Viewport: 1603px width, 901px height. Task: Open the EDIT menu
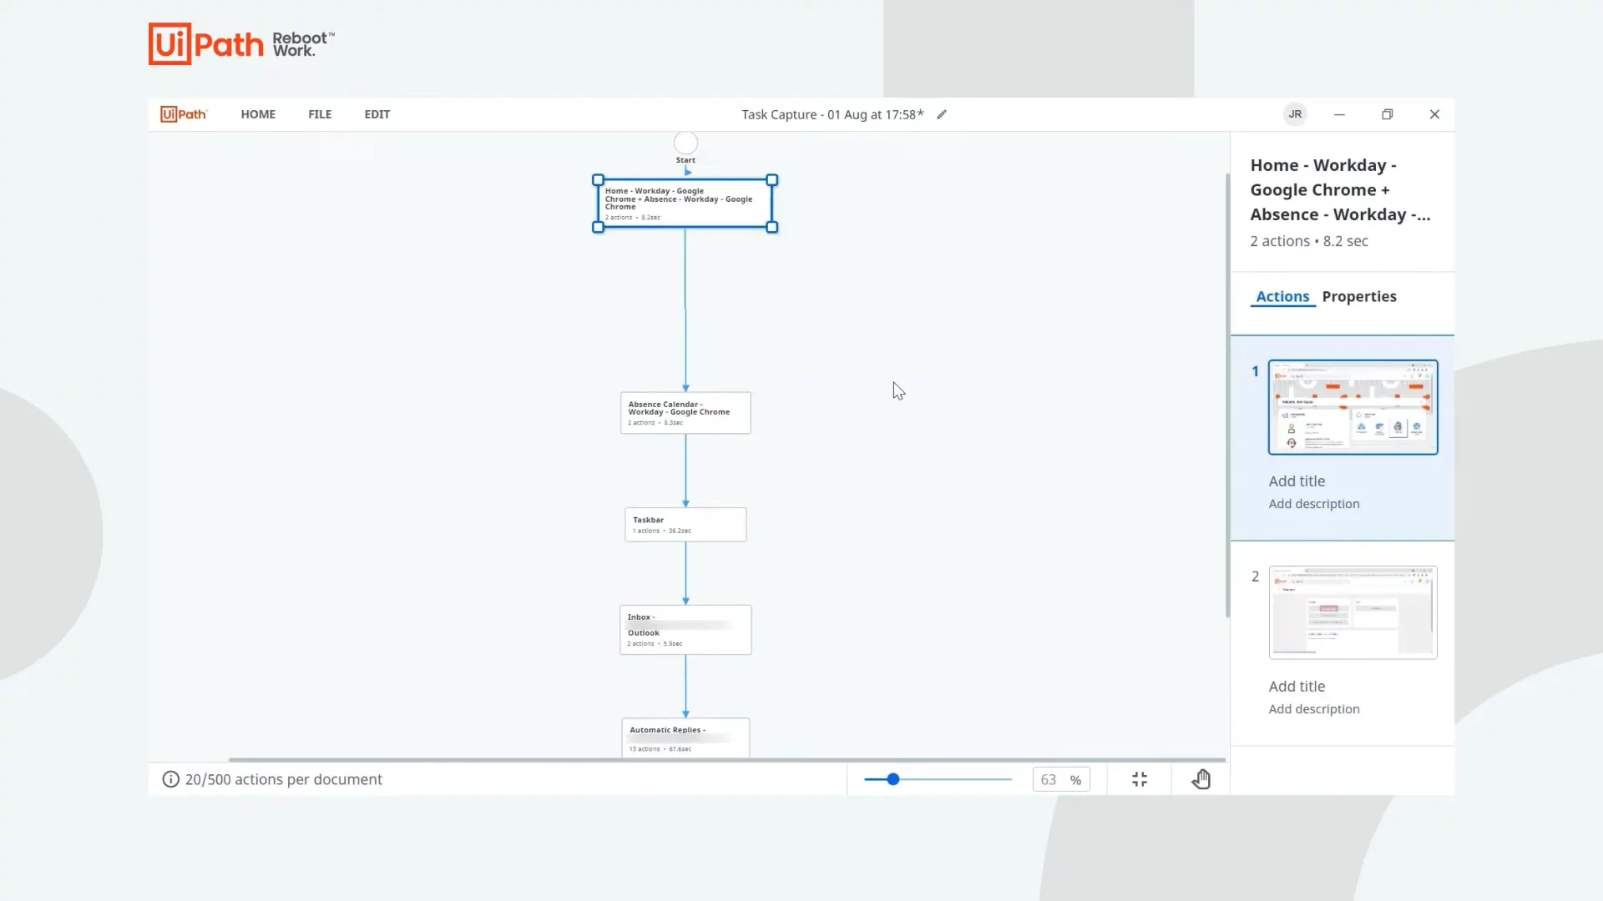tap(377, 114)
